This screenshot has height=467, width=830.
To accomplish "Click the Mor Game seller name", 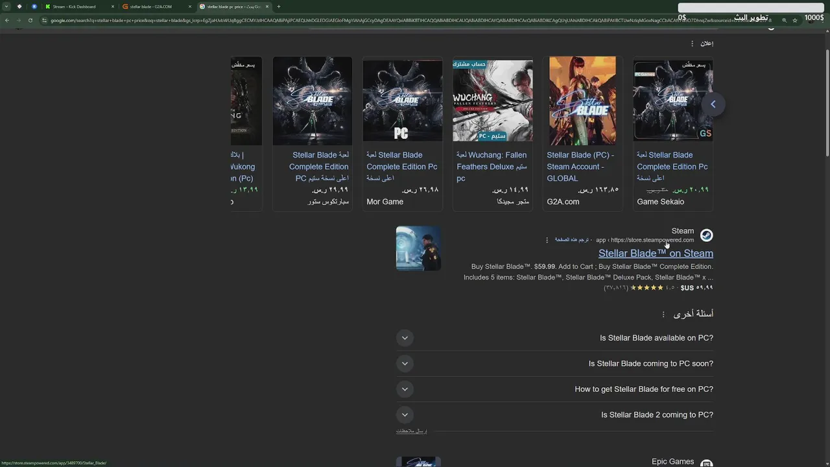I will 385,202.
